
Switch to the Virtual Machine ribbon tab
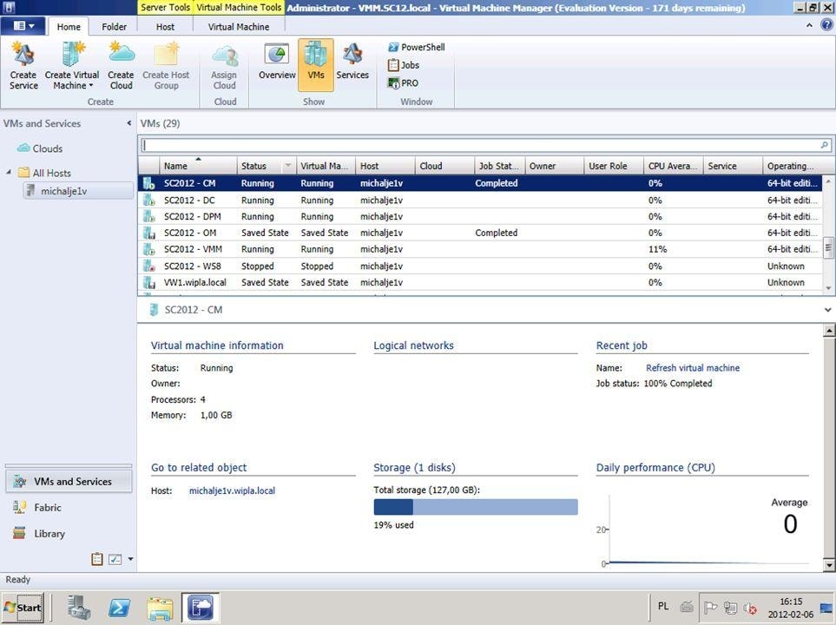pyautogui.click(x=238, y=27)
